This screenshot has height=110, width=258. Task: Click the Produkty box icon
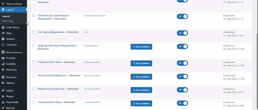(x=3, y=58)
